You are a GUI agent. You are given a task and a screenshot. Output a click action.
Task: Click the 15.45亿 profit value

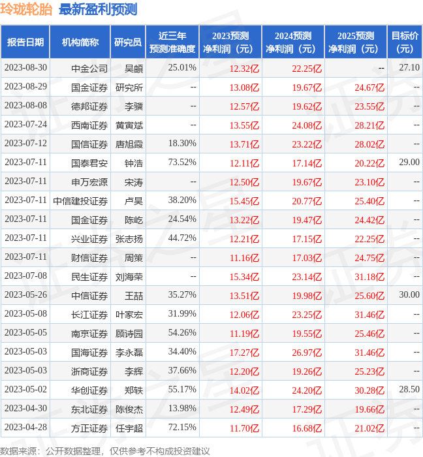244,201
